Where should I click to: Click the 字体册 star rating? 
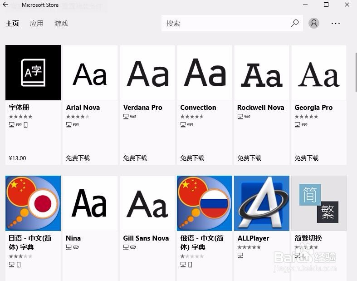20,117
